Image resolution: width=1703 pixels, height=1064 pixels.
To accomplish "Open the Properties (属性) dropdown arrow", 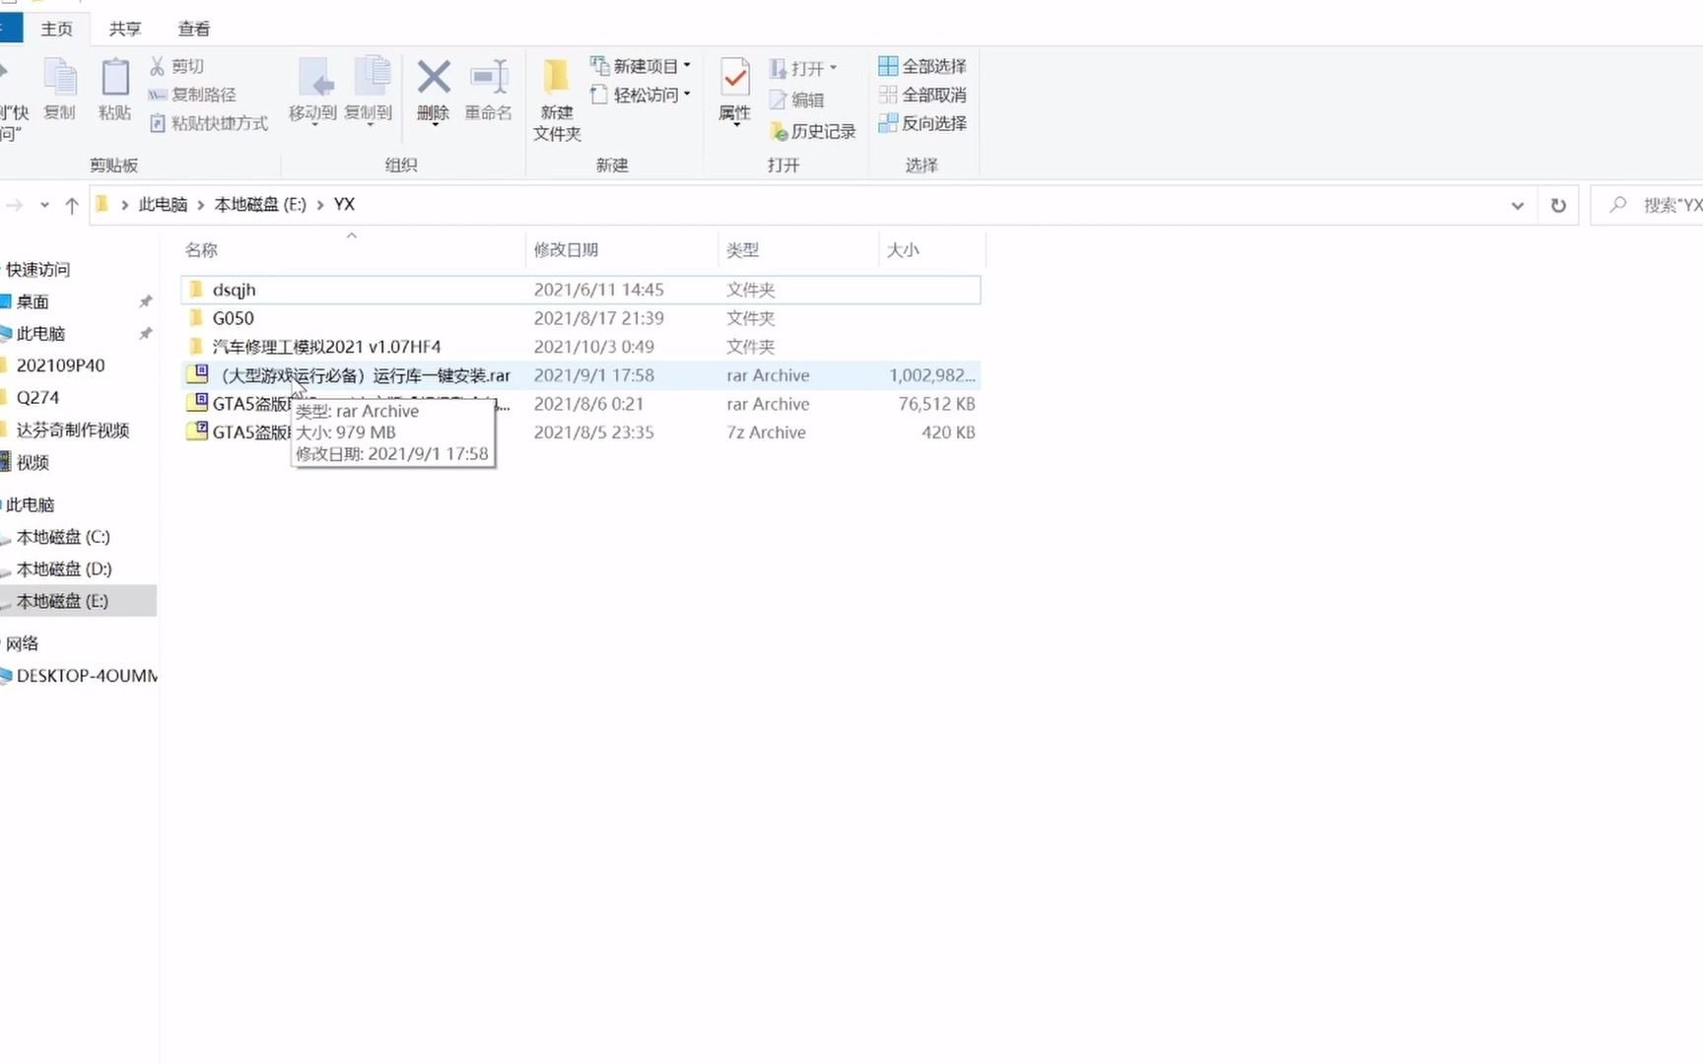I will click(x=735, y=126).
